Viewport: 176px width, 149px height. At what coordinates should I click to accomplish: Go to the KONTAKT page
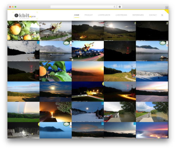pyautogui.click(x=153, y=15)
